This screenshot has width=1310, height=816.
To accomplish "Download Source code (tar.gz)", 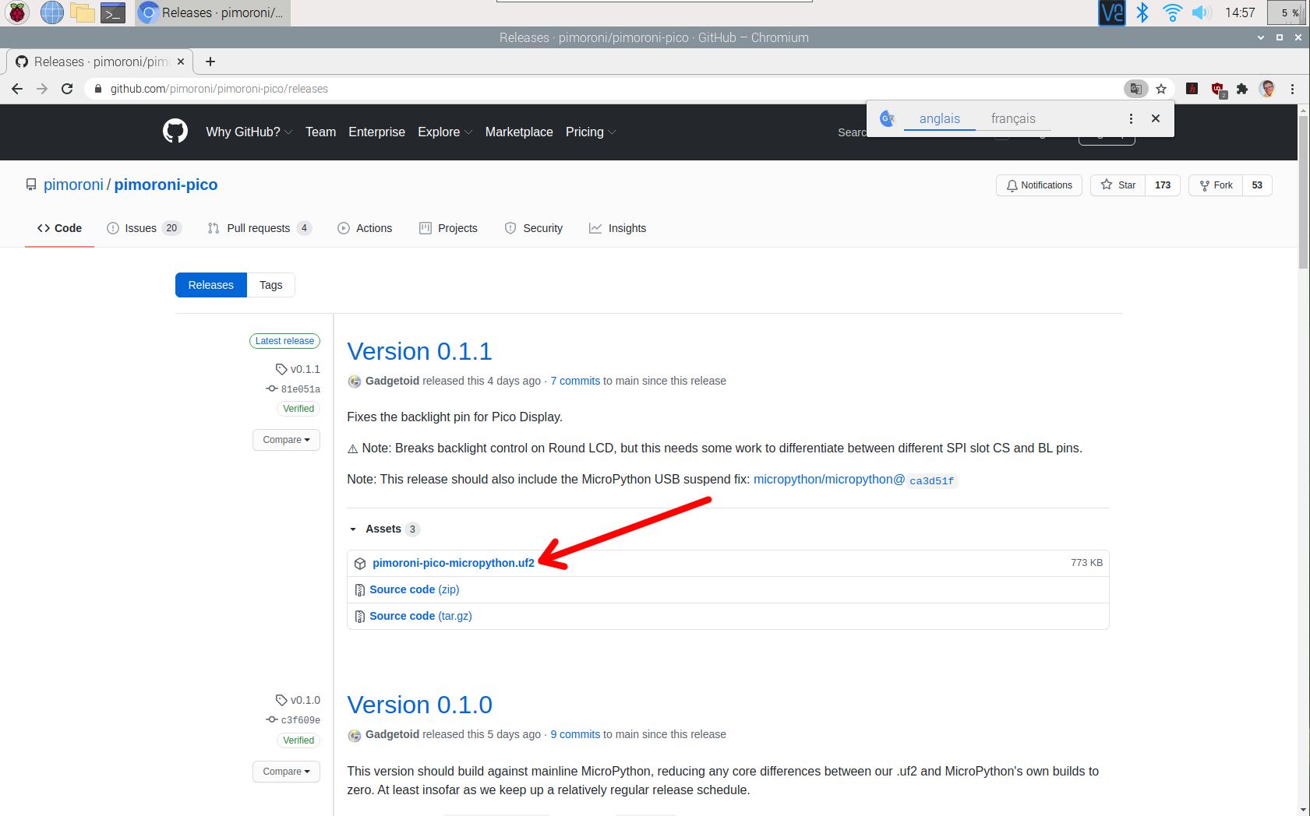I will coord(421,616).
